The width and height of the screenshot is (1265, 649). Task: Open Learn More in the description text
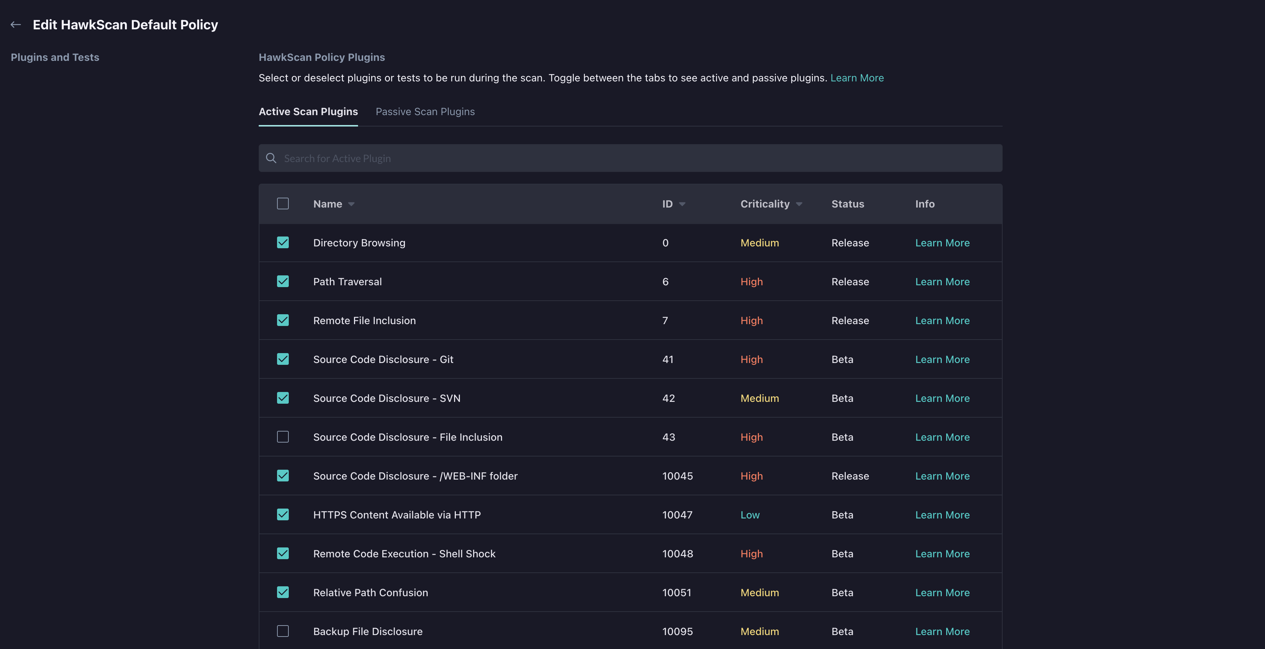tap(857, 78)
